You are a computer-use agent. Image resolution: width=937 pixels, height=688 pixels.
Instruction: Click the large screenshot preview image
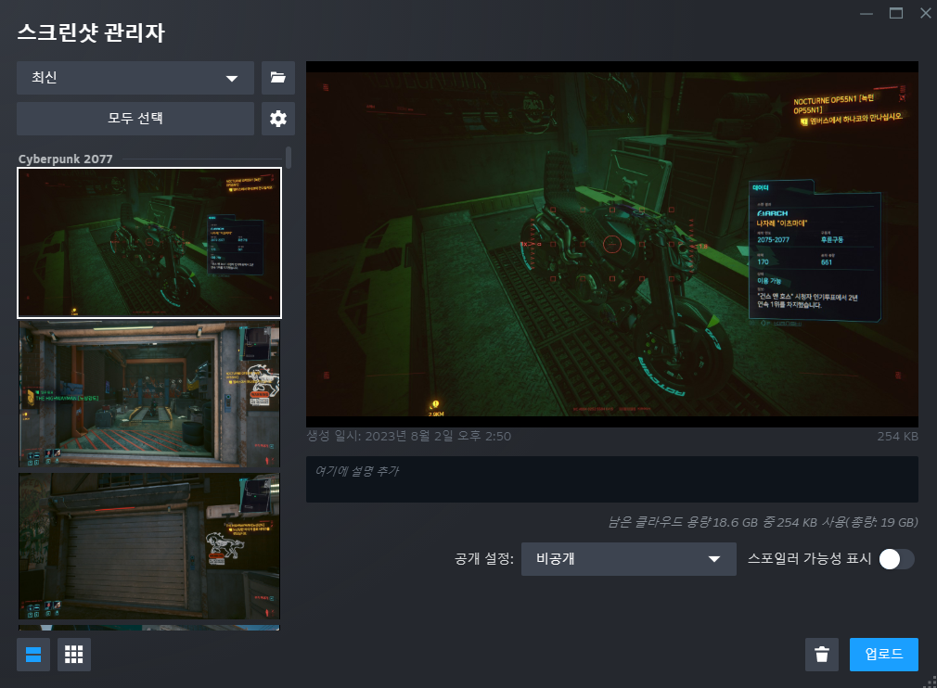coord(612,244)
